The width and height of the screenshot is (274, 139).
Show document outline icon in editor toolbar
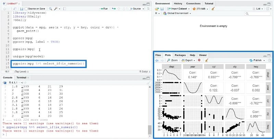[148, 9]
